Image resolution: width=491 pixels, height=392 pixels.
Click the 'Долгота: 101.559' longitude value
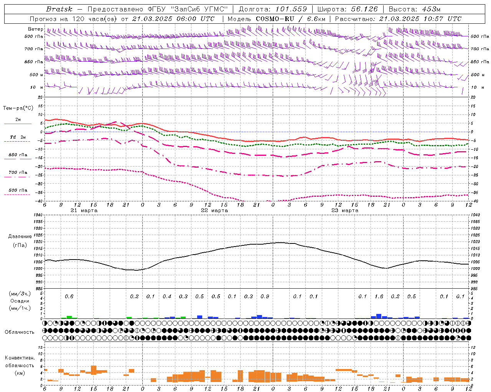point(273,9)
